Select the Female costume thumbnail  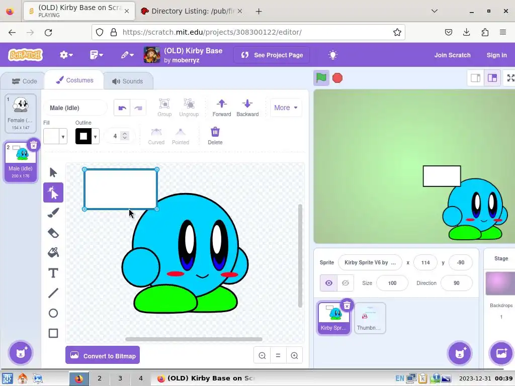[x=21, y=113]
